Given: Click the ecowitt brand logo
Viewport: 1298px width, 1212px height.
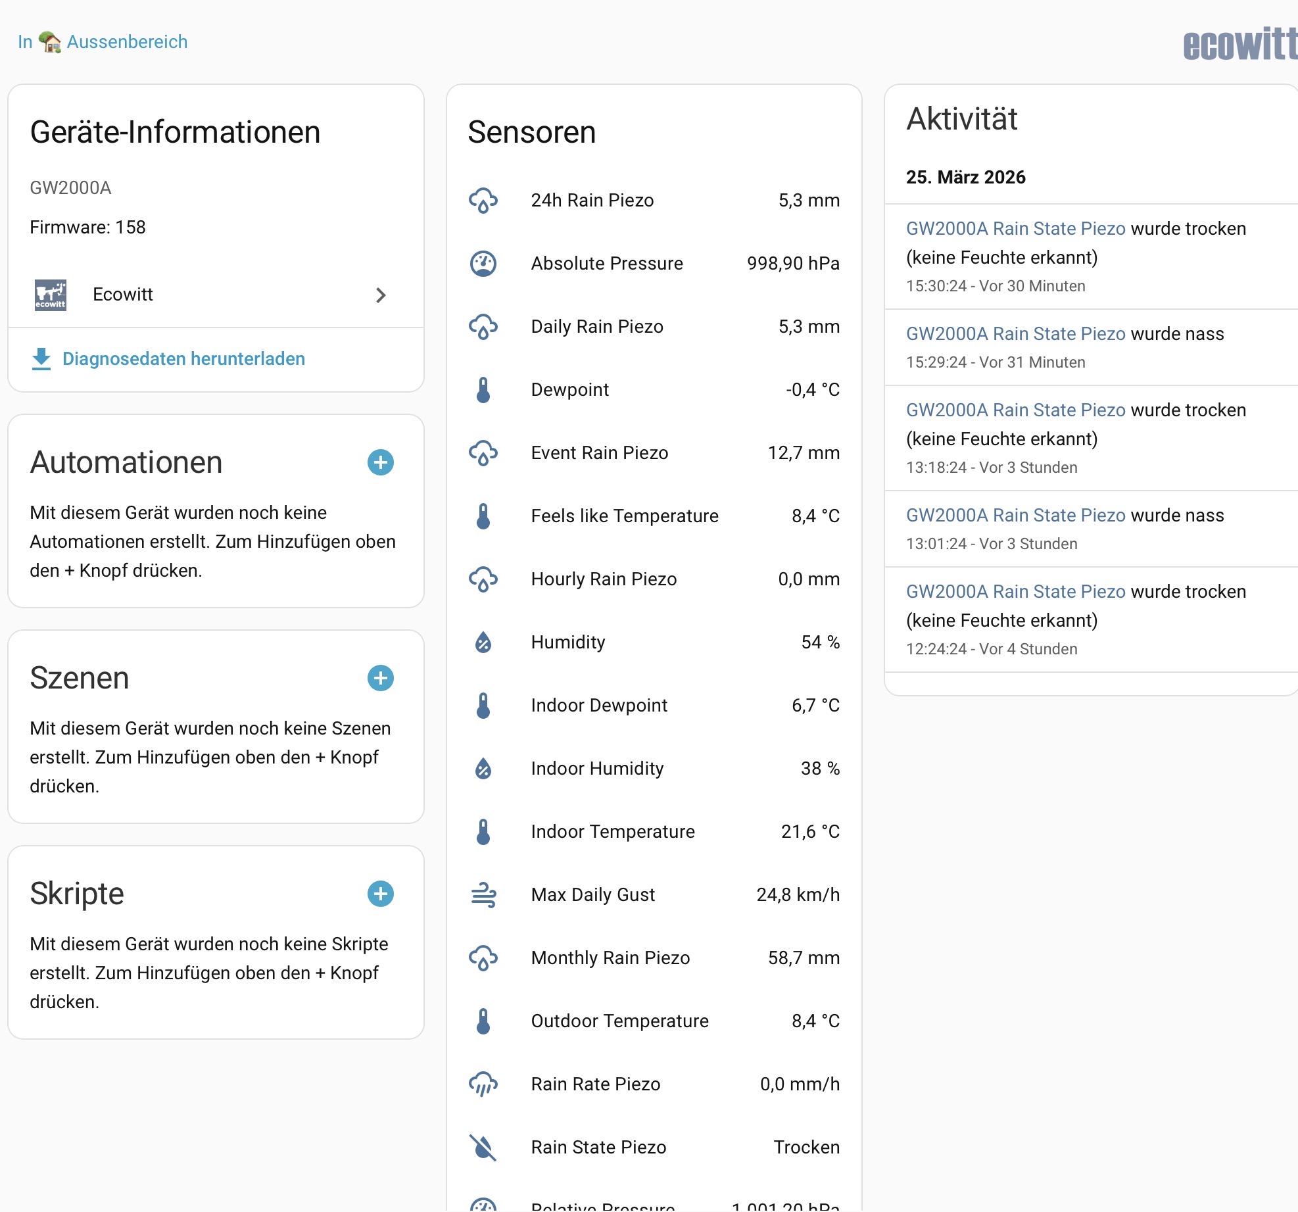Looking at the screenshot, I should 1239,45.
